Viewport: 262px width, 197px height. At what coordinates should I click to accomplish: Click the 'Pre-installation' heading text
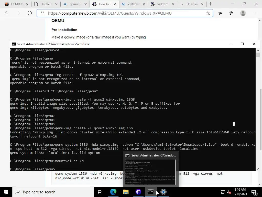64,30
